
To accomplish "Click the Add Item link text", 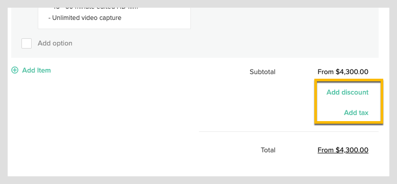I will (36, 70).
